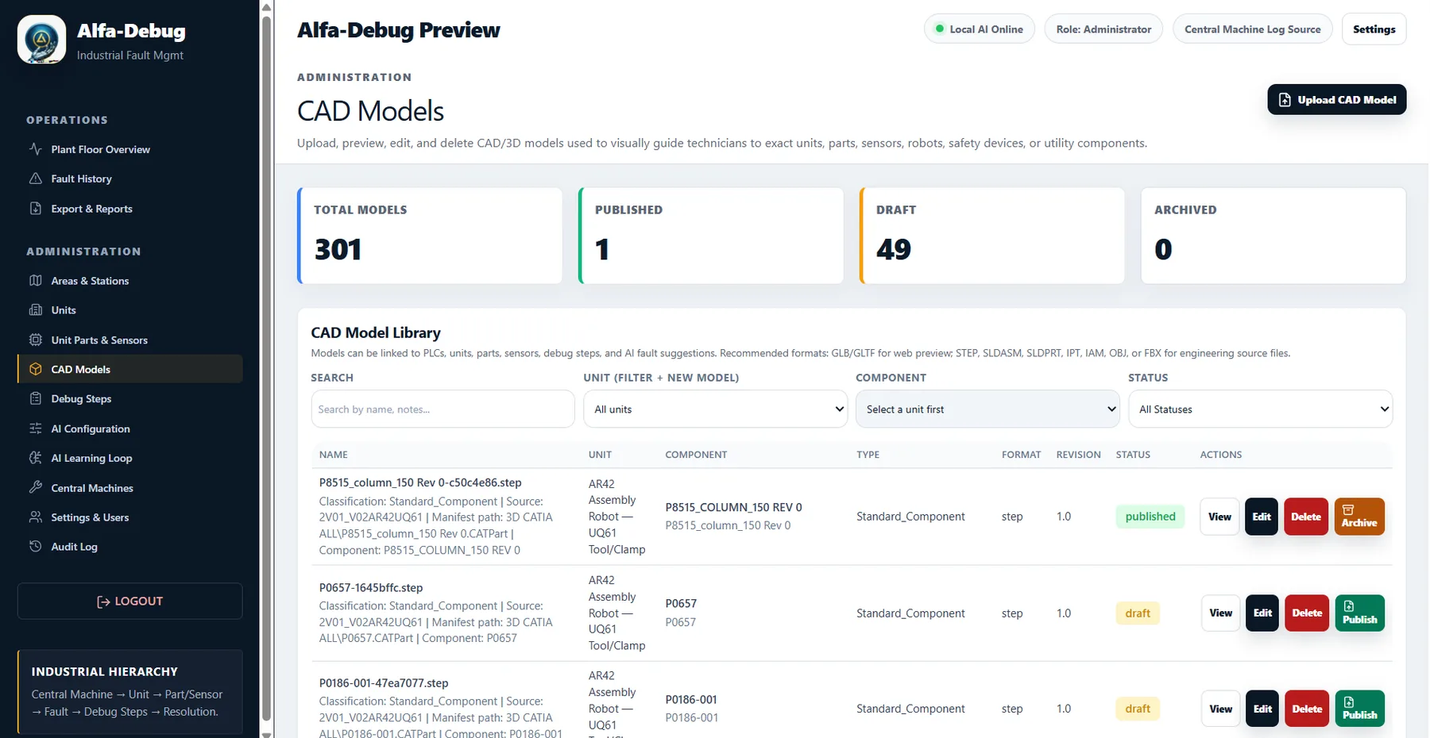
Task: Click the Settings button in header
Action: tap(1374, 29)
